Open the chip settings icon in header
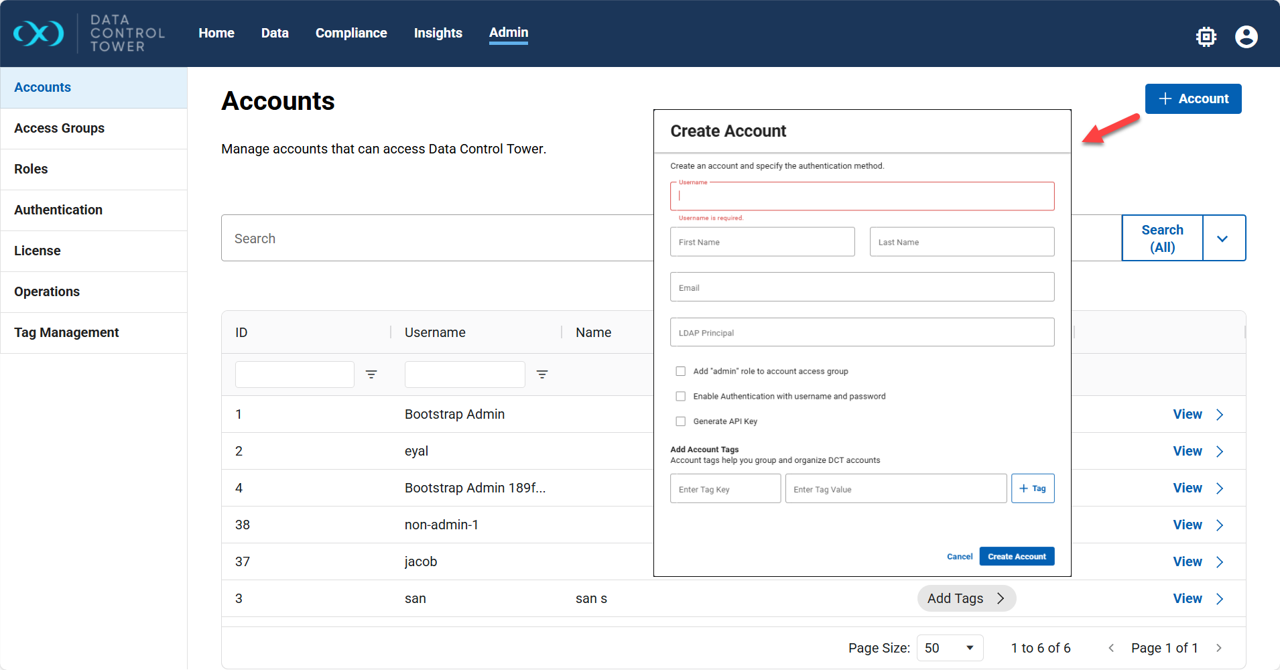 [x=1206, y=36]
